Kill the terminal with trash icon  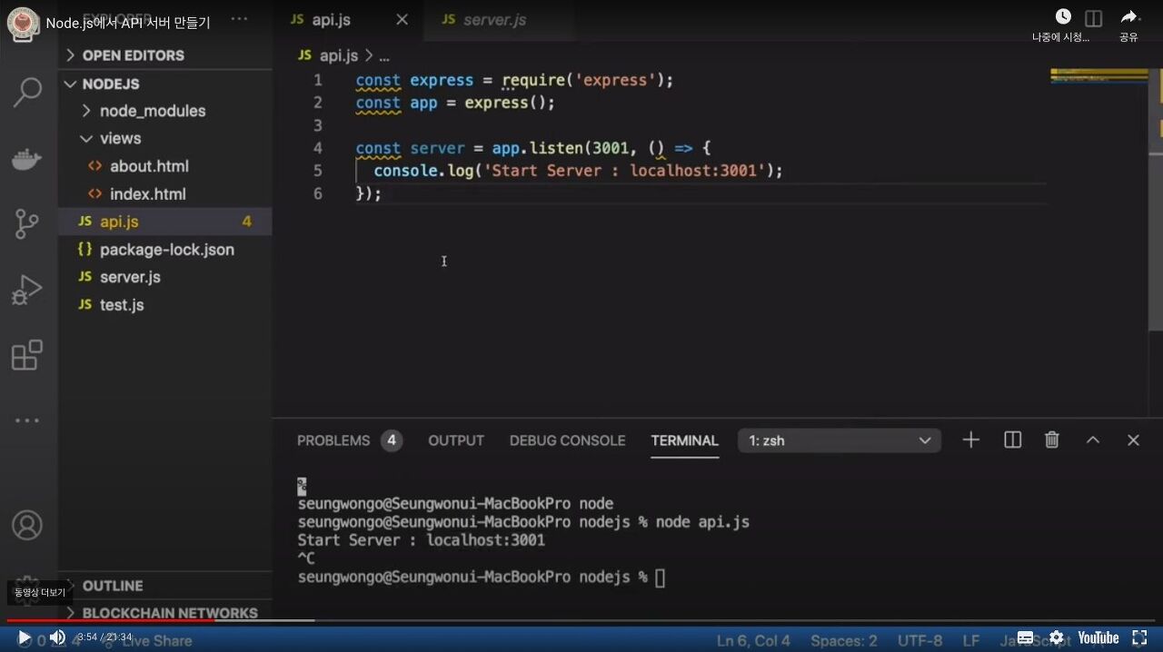coord(1052,440)
